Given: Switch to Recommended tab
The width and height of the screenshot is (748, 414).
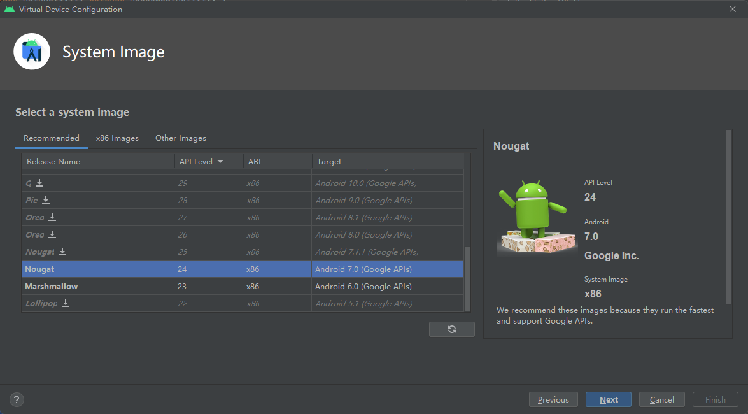Looking at the screenshot, I should [x=52, y=138].
